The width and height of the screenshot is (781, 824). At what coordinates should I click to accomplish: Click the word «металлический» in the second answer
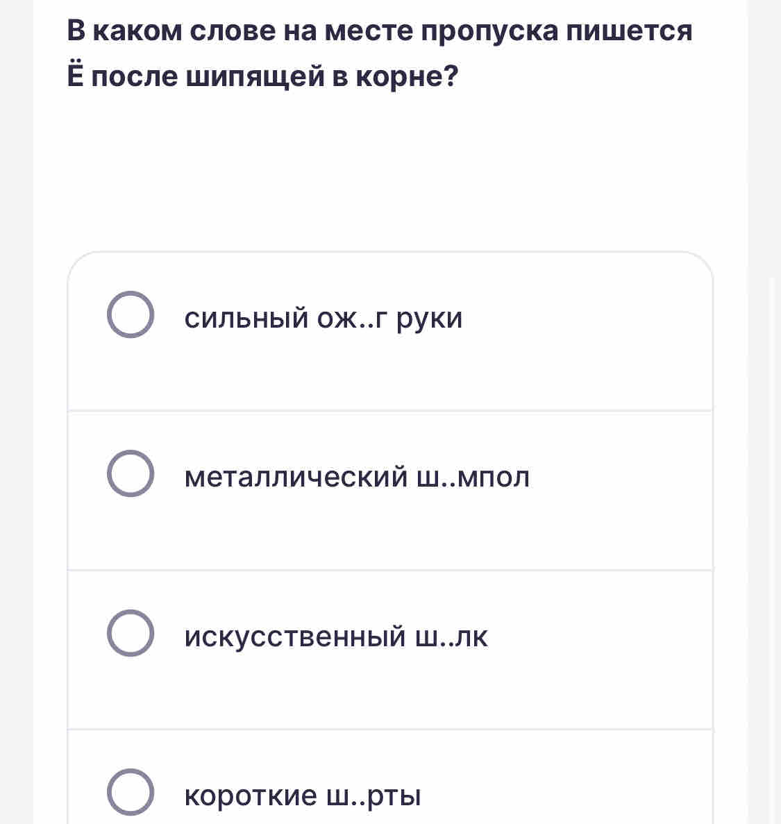296,477
